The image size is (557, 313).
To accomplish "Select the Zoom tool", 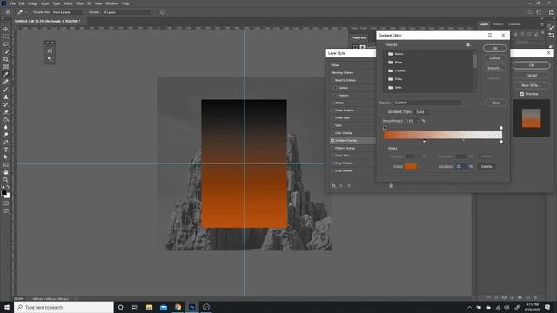I will (x=6, y=180).
